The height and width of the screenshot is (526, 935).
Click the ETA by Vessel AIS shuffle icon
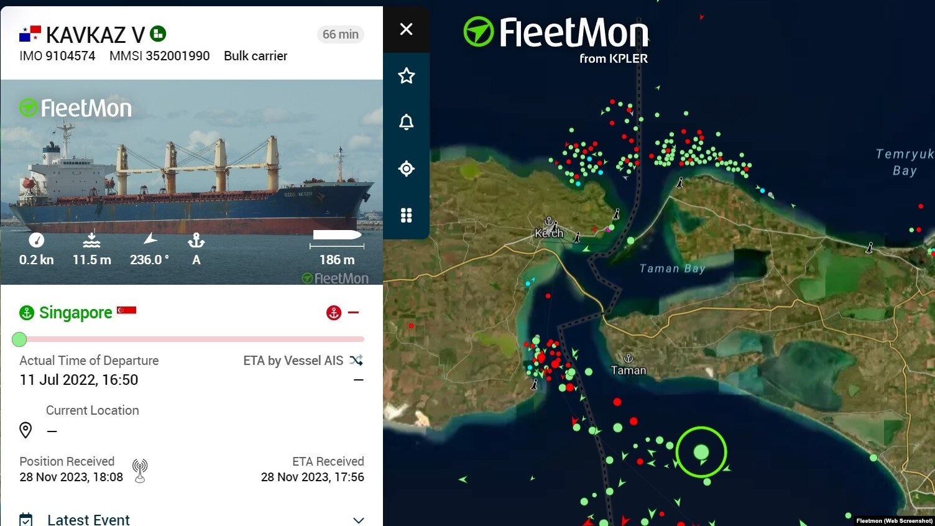tap(356, 360)
